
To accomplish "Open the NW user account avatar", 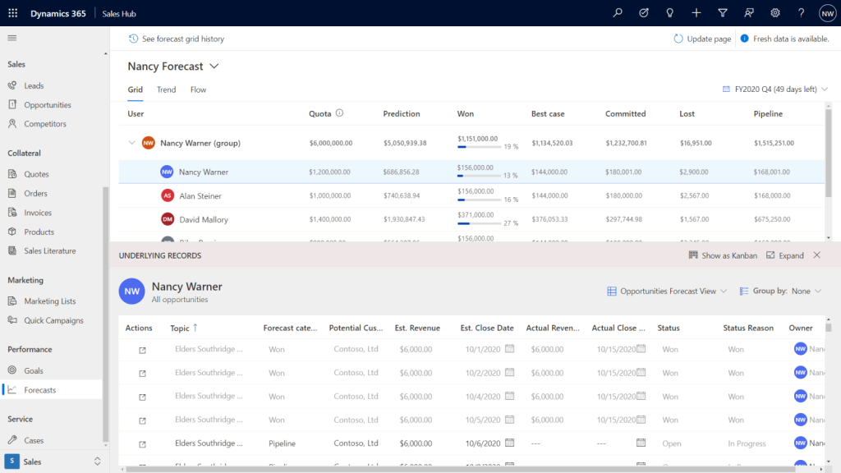I will pos(827,13).
